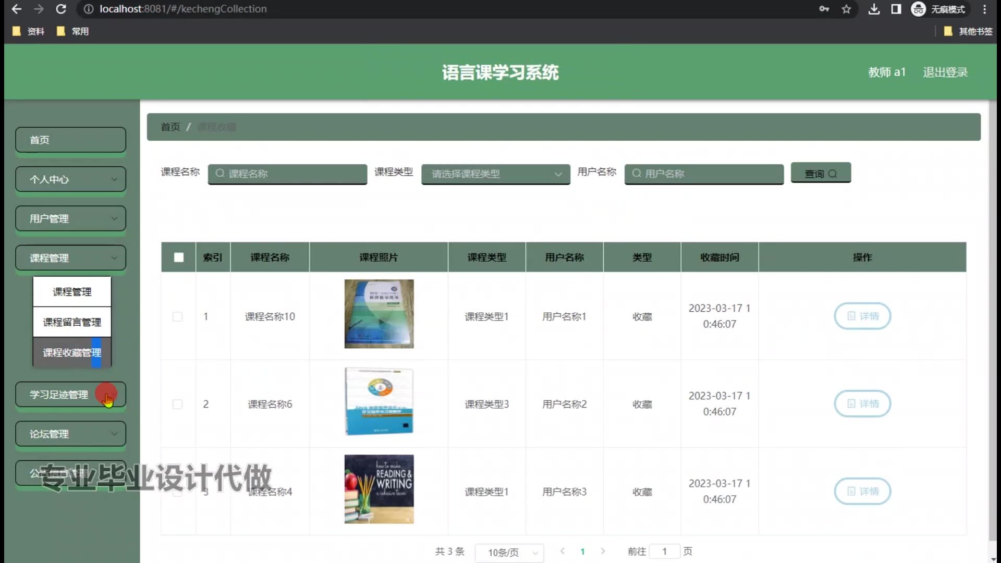The width and height of the screenshot is (1001, 563).
Task: Click 退出登录 link in header
Action: tap(945, 72)
